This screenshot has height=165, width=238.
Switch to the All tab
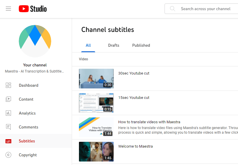coord(88,45)
